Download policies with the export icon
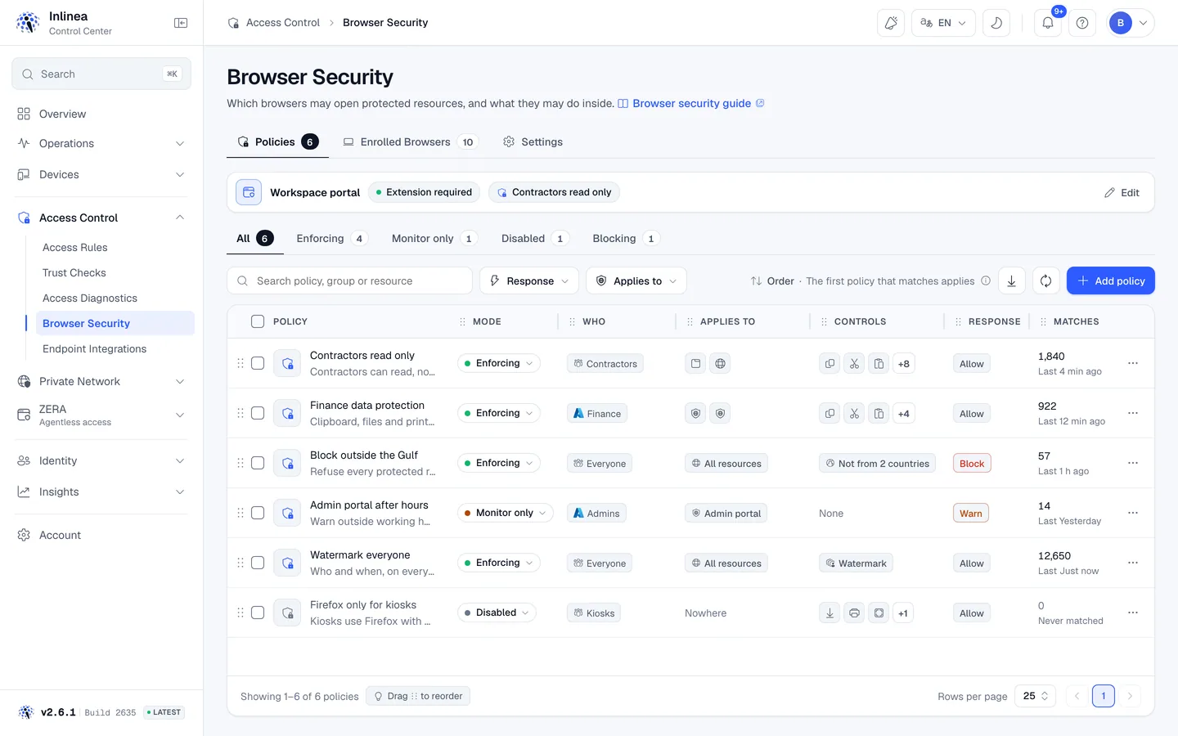1178x736 pixels. pyautogui.click(x=1012, y=280)
